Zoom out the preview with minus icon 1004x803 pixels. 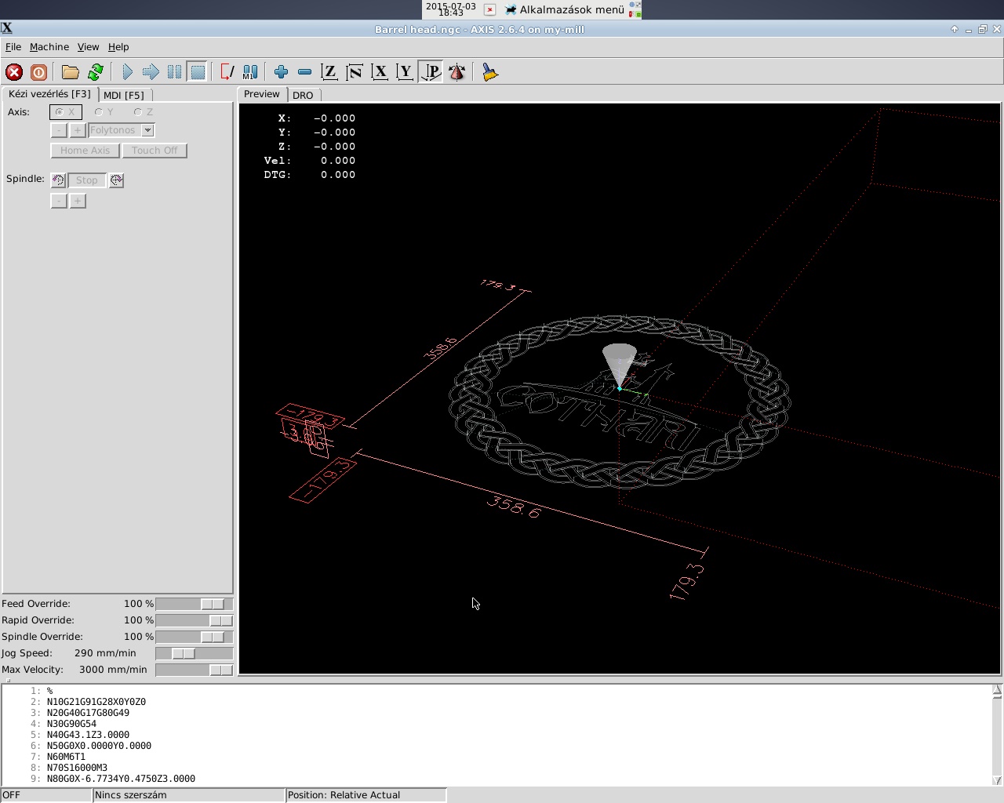[304, 72]
